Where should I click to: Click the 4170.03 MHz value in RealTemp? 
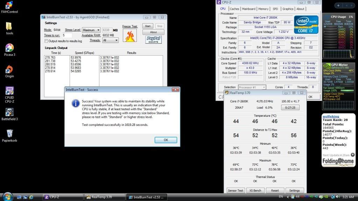(x=265, y=101)
